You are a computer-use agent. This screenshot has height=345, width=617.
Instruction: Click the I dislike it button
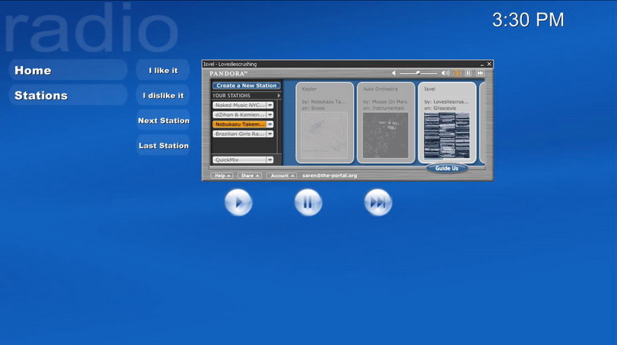pos(164,96)
